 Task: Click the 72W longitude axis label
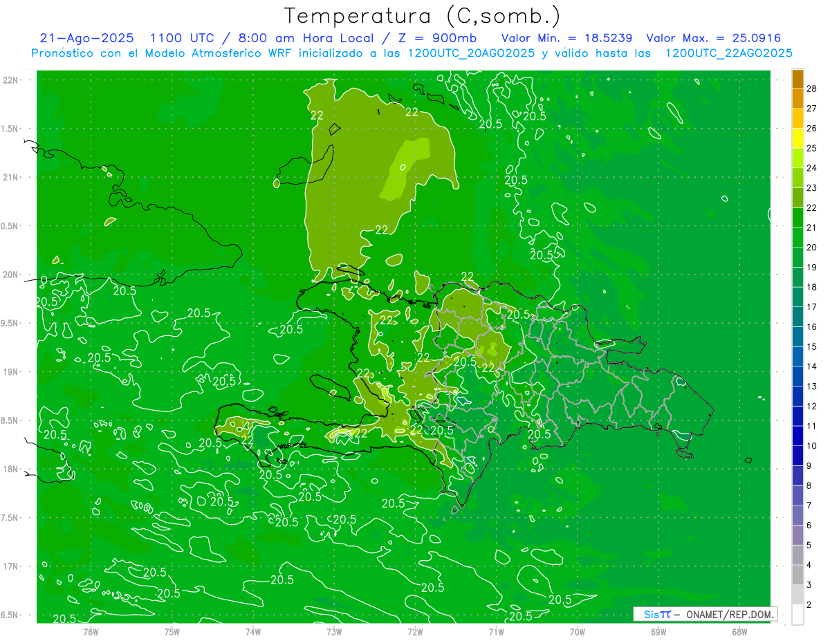click(415, 632)
